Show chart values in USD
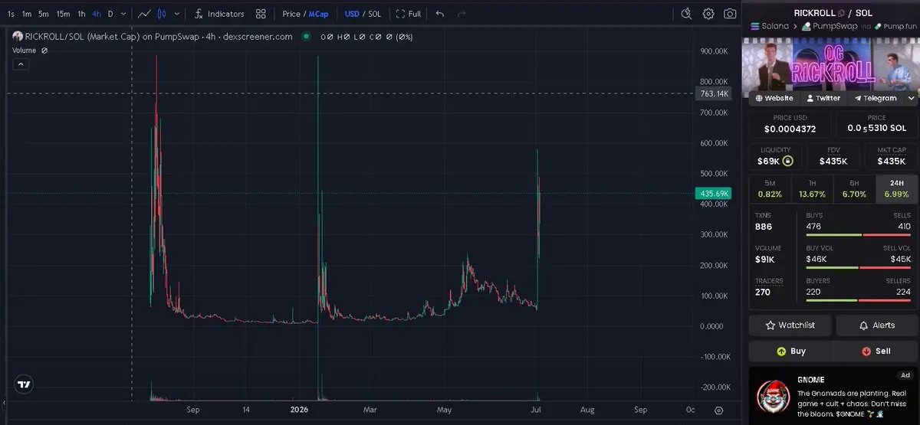Screen dimensions: 920x425 352,14
